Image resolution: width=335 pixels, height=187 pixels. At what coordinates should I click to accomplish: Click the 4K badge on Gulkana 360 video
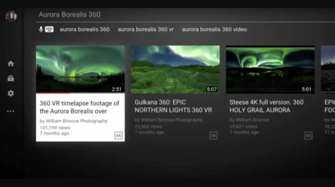point(213,135)
